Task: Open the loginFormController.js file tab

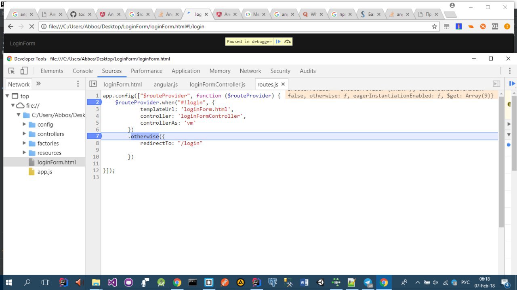Action: click(217, 84)
